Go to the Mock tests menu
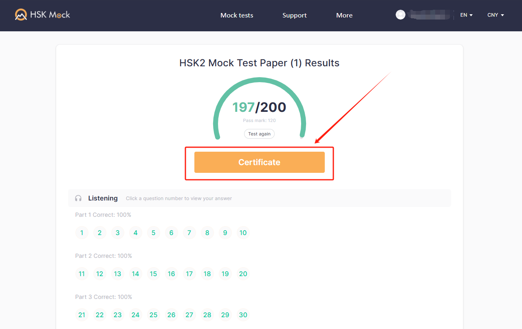 (x=236, y=15)
